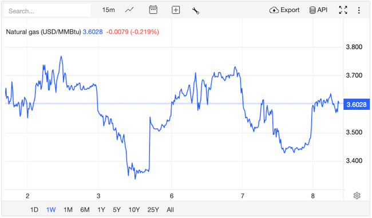This screenshot has width=372, height=218.
Task: Click the 3.800 price axis label
Action: 354,47
